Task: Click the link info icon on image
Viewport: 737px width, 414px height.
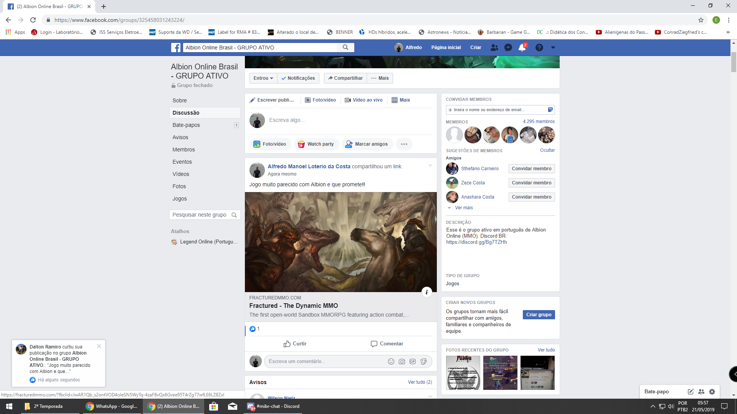Action: point(427,292)
